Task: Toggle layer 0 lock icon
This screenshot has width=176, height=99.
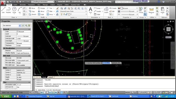Action: pos(67,14)
